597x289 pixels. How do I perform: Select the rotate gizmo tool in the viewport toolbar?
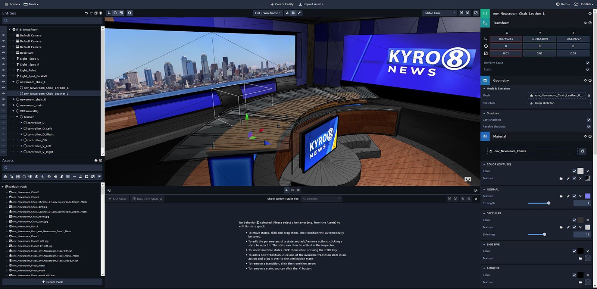click(115, 13)
